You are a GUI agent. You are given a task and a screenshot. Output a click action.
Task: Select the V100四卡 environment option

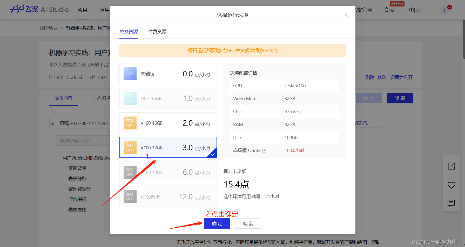pyautogui.click(x=168, y=197)
